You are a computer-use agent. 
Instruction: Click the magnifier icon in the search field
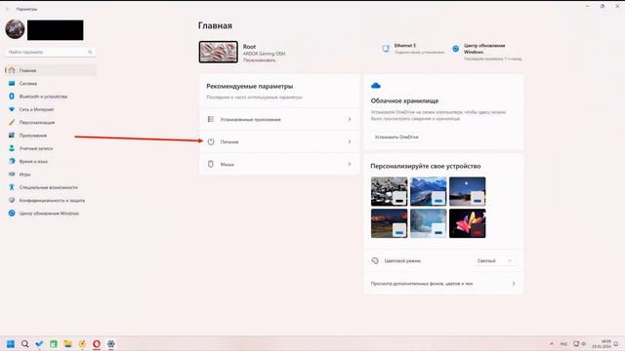pyautogui.click(x=90, y=52)
